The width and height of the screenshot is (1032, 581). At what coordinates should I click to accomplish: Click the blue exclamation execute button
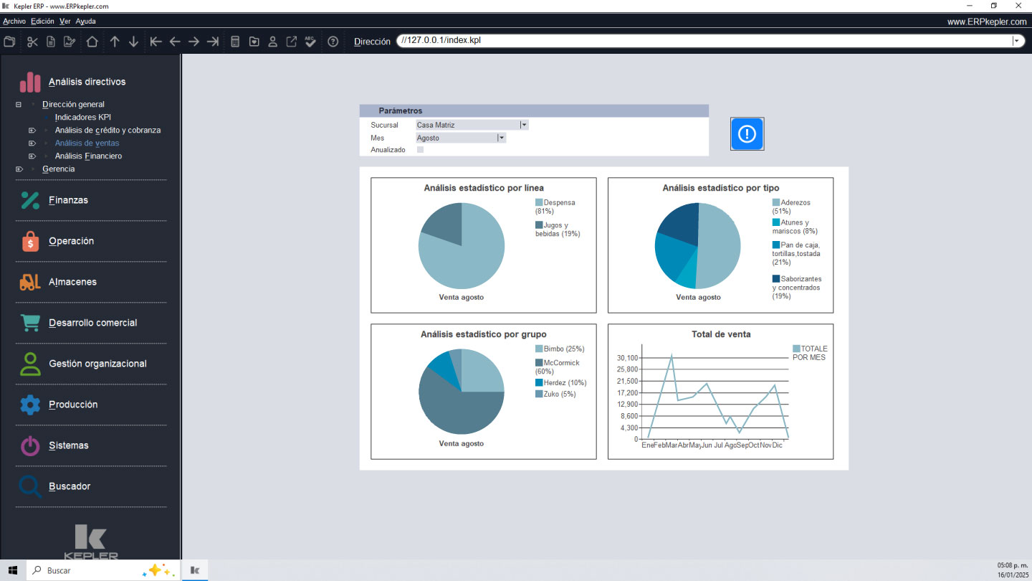(747, 133)
